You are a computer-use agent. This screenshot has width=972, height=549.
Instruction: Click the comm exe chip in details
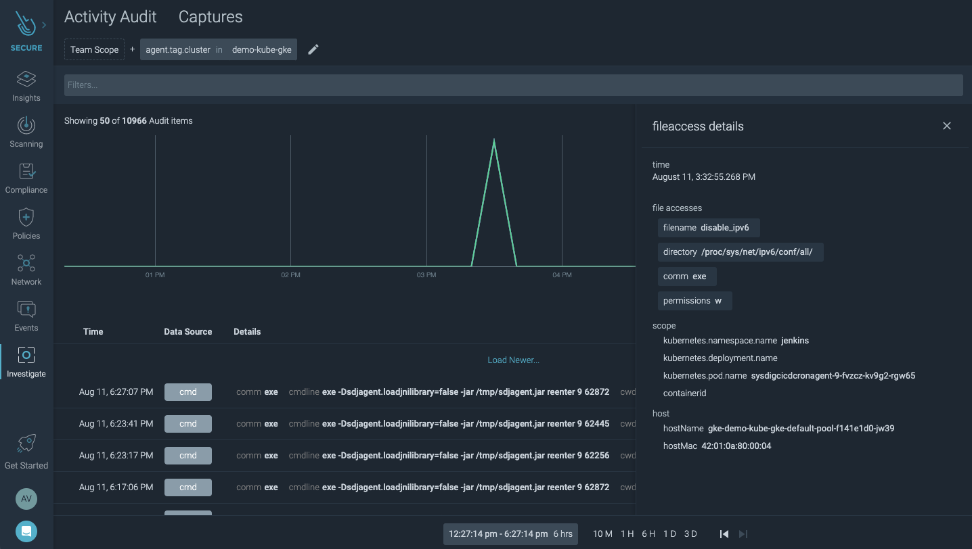[x=687, y=277]
